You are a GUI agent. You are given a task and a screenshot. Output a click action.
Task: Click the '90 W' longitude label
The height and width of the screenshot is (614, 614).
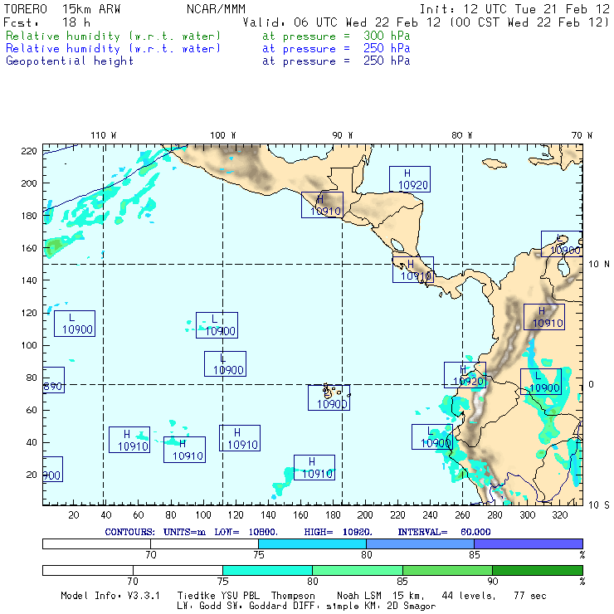pos(342,135)
